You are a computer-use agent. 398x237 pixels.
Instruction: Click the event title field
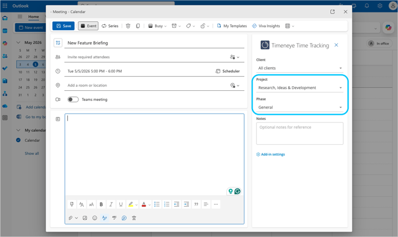click(x=154, y=43)
